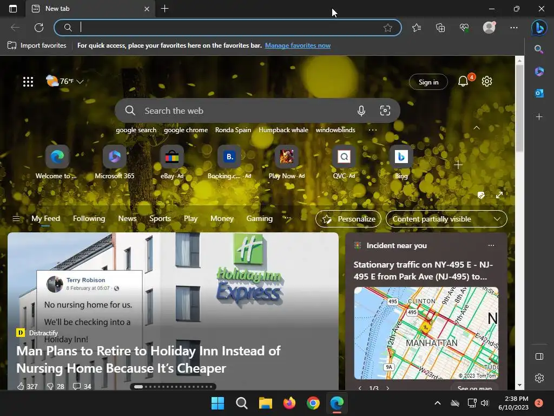Refresh the page with reload icon
The image size is (554, 416).
pyautogui.click(x=39, y=28)
